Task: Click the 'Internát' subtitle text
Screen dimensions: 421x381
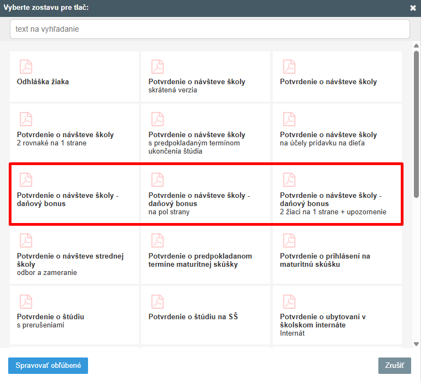Action: pyautogui.click(x=292, y=333)
